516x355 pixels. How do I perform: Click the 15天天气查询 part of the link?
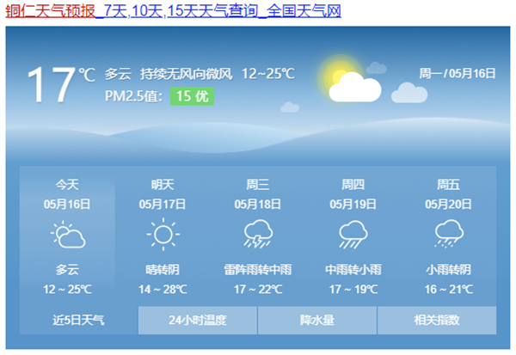coord(209,11)
